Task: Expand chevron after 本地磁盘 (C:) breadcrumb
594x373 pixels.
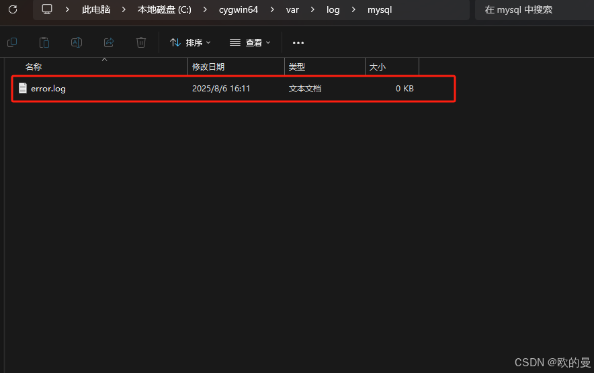Action: pos(205,9)
